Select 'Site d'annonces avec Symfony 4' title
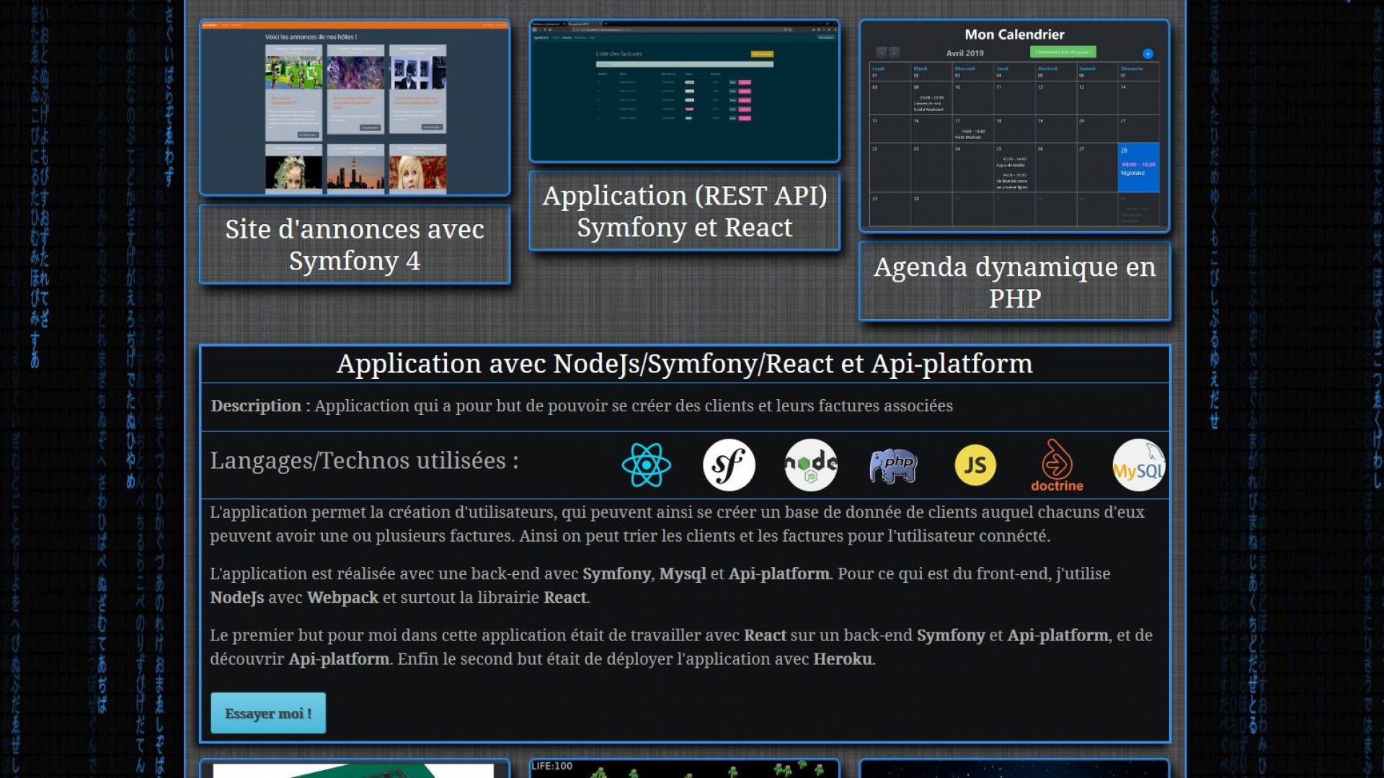The image size is (1384, 778). [355, 245]
